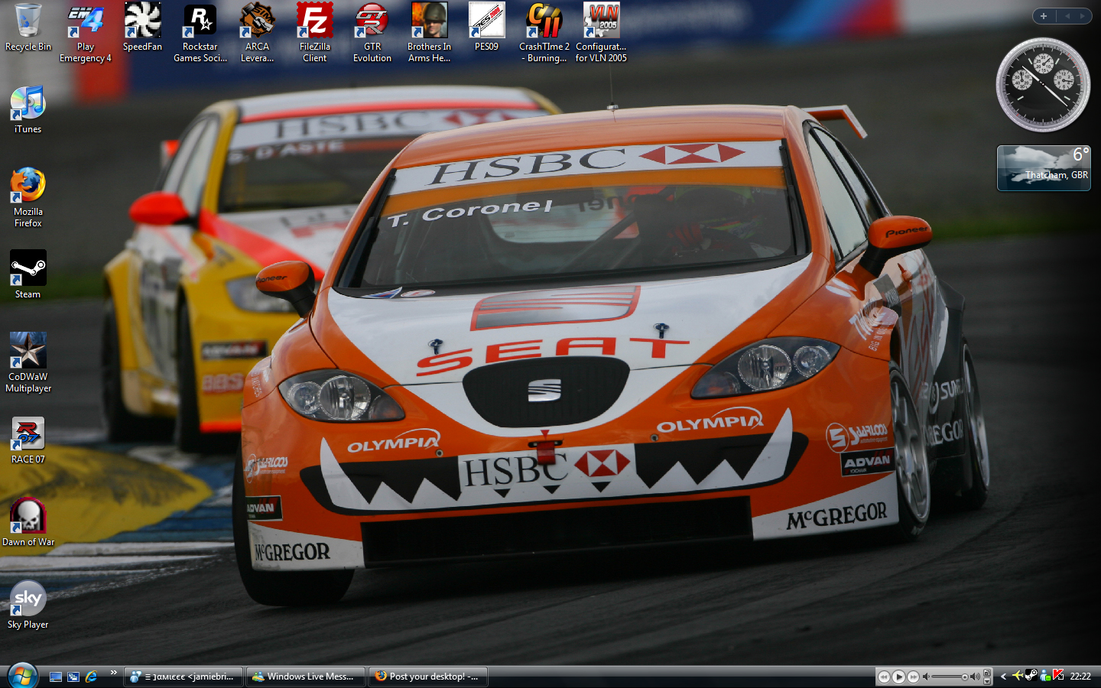
Task: Click the taskbar clock showing 22:22
Action: (x=1080, y=677)
